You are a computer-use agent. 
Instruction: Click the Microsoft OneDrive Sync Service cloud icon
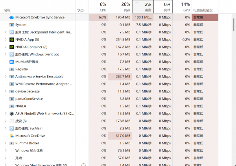tap(11, 17)
